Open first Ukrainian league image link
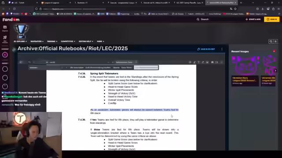282x158 pixels. [x=245, y=79]
